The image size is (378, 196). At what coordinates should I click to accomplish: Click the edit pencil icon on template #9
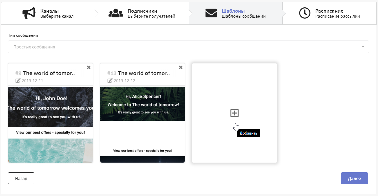[x=18, y=81]
